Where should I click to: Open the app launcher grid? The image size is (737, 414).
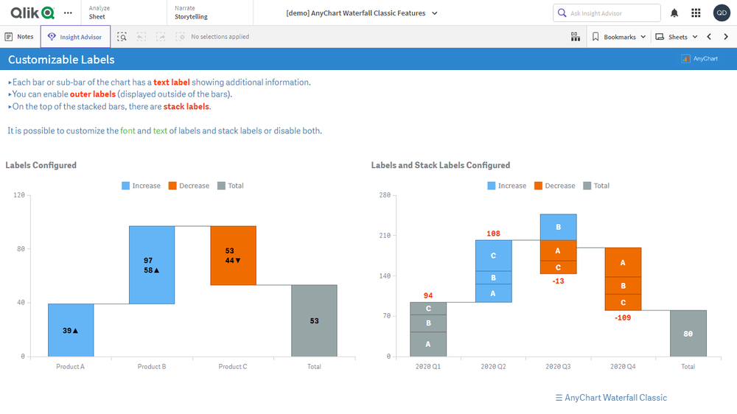(x=696, y=13)
